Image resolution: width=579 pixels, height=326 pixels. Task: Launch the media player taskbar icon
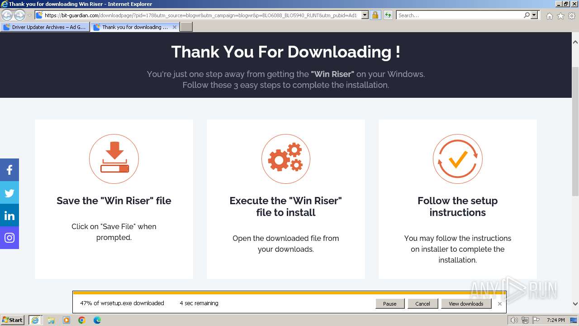coord(66,320)
